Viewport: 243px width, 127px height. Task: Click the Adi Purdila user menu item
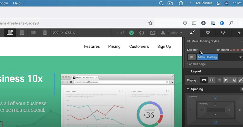(204, 3)
